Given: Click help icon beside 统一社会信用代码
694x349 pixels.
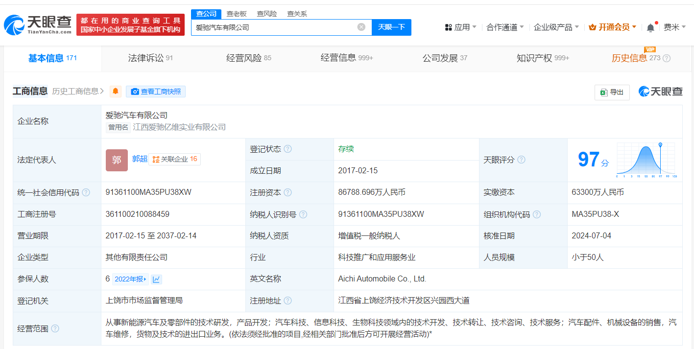Looking at the screenshot, I should (86, 192).
